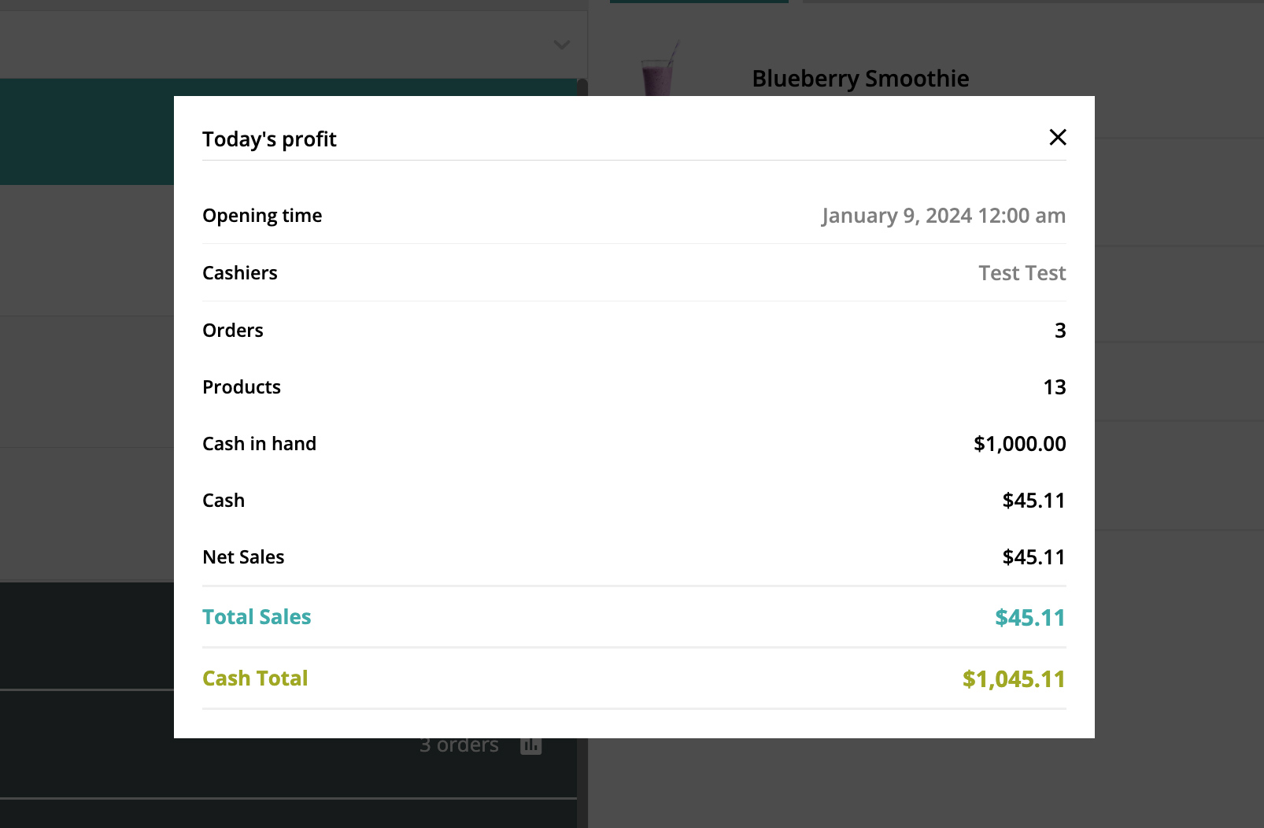Screen dimensions: 1264x828
Task: Click the Orders count value 3
Action: 1060,331
